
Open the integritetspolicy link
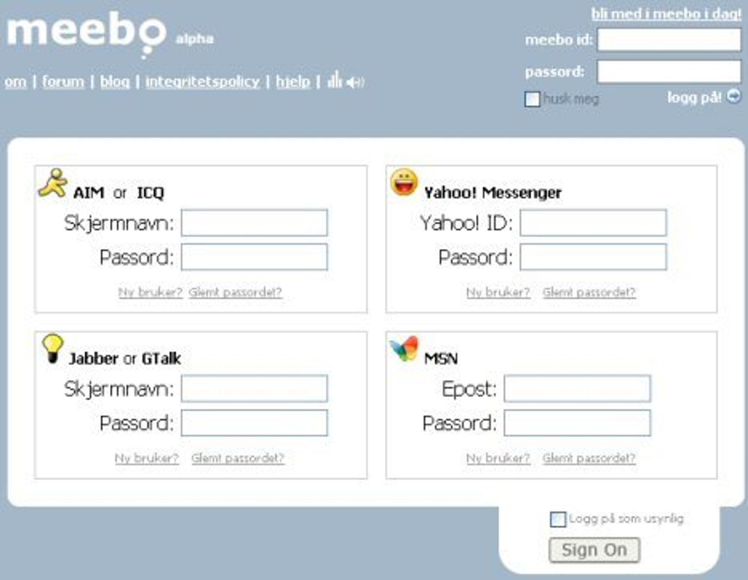pyautogui.click(x=202, y=82)
